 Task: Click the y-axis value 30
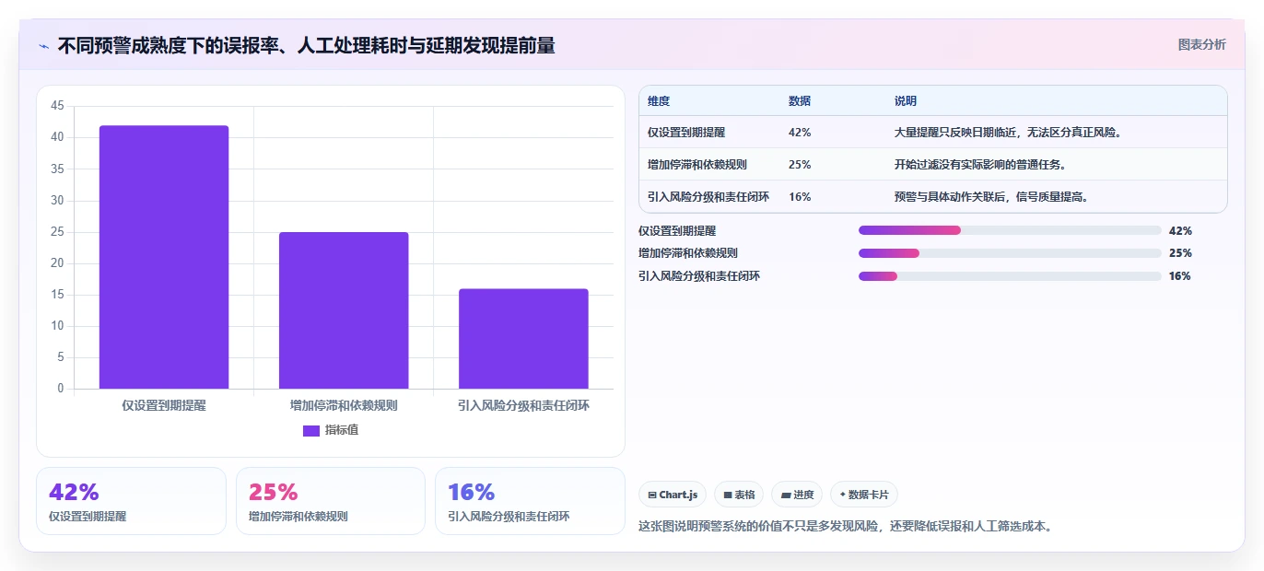pyautogui.click(x=57, y=201)
